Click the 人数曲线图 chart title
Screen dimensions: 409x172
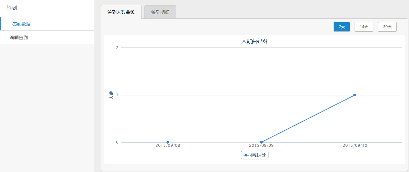point(254,41)
